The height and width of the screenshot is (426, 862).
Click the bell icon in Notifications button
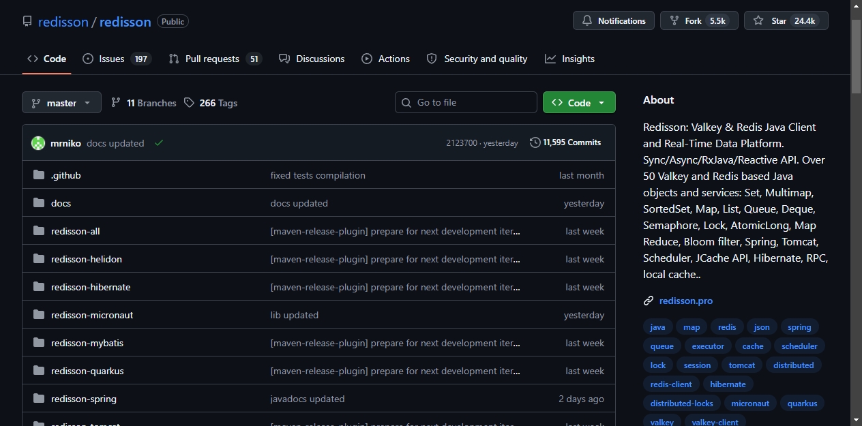(587, 21)
